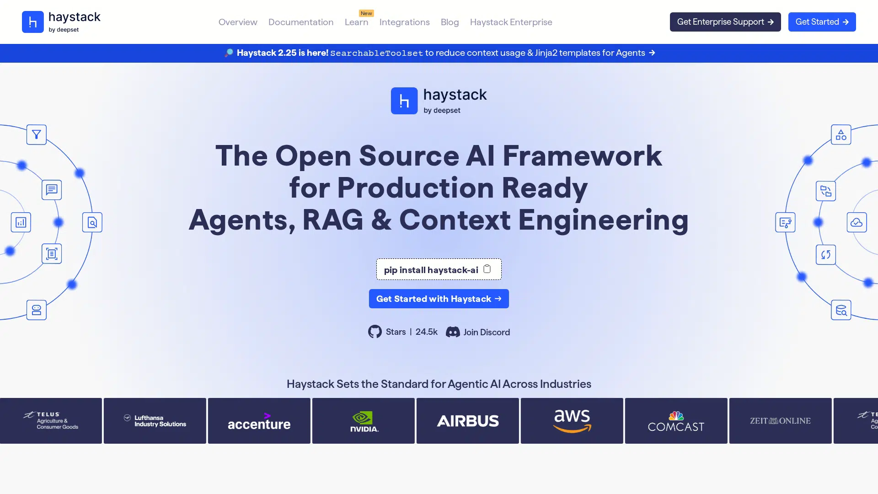Click the cloud icon on right orbit
The width and height of the screenshot is (878, 494).
(x=857, y=222)
